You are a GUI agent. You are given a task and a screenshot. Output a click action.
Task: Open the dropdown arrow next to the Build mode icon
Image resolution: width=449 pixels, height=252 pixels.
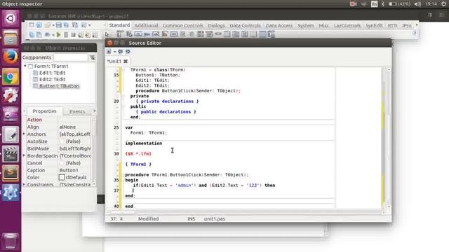coord(53,34)
